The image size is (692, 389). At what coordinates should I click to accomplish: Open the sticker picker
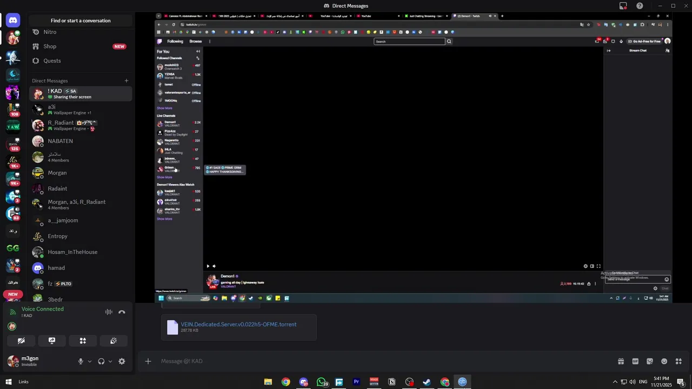(650, 361)
